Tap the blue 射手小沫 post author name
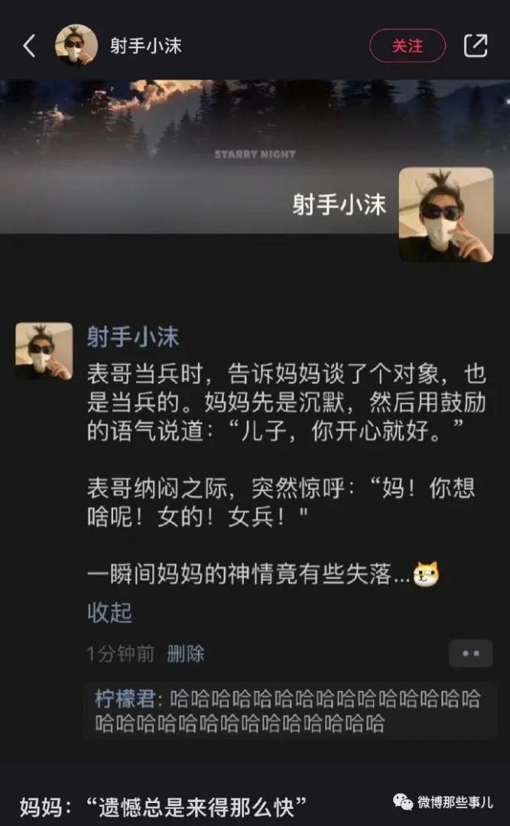Viewport: 510px width, 826px height. (x=133, y=337)
